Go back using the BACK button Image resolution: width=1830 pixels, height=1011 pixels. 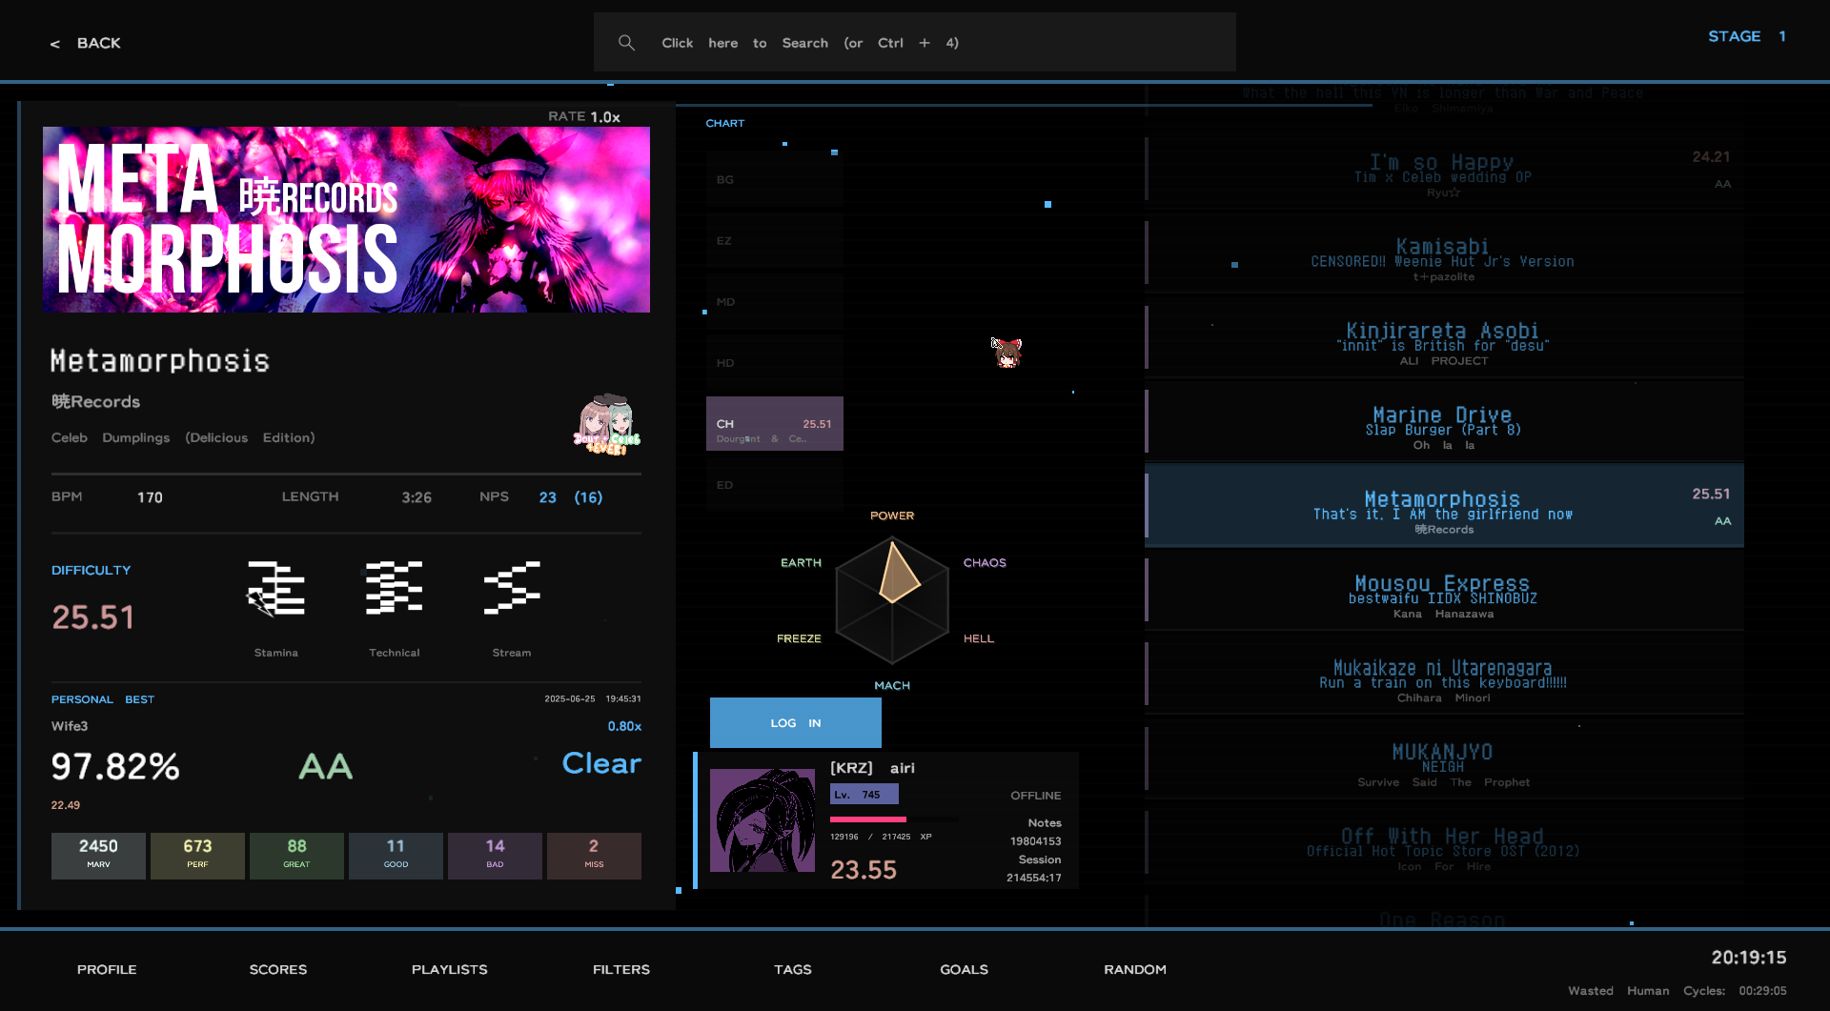pos(87,43)
